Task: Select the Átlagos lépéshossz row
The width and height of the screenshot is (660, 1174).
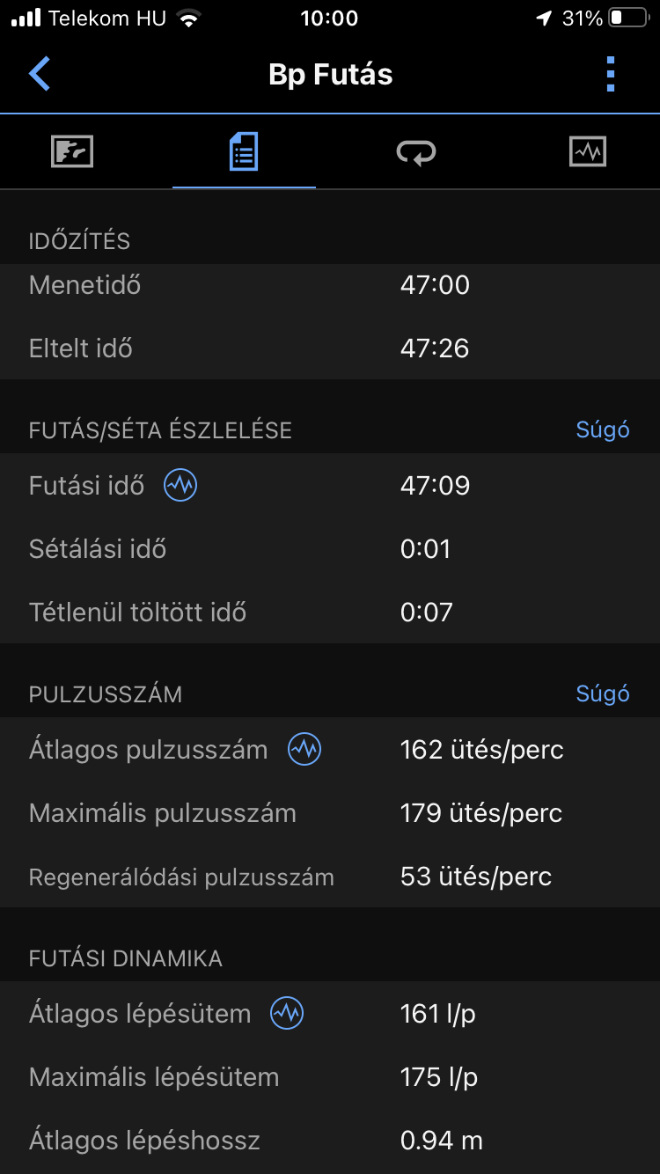Action: click(x=330, y=1141)
